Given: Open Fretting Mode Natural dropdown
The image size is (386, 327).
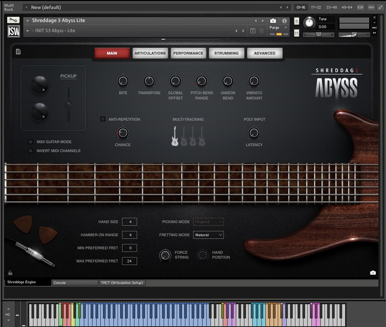Looking at the screenshot, I should click(208, 235).
